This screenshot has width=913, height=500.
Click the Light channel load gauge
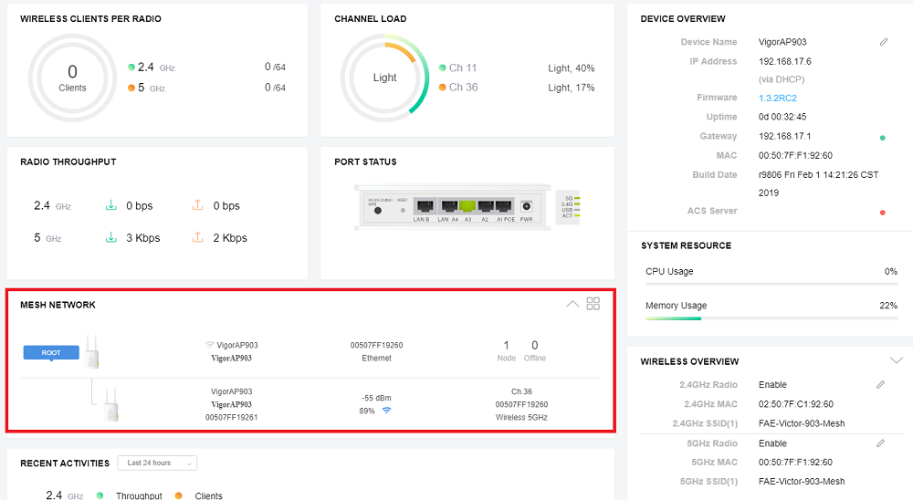(385, 78)
